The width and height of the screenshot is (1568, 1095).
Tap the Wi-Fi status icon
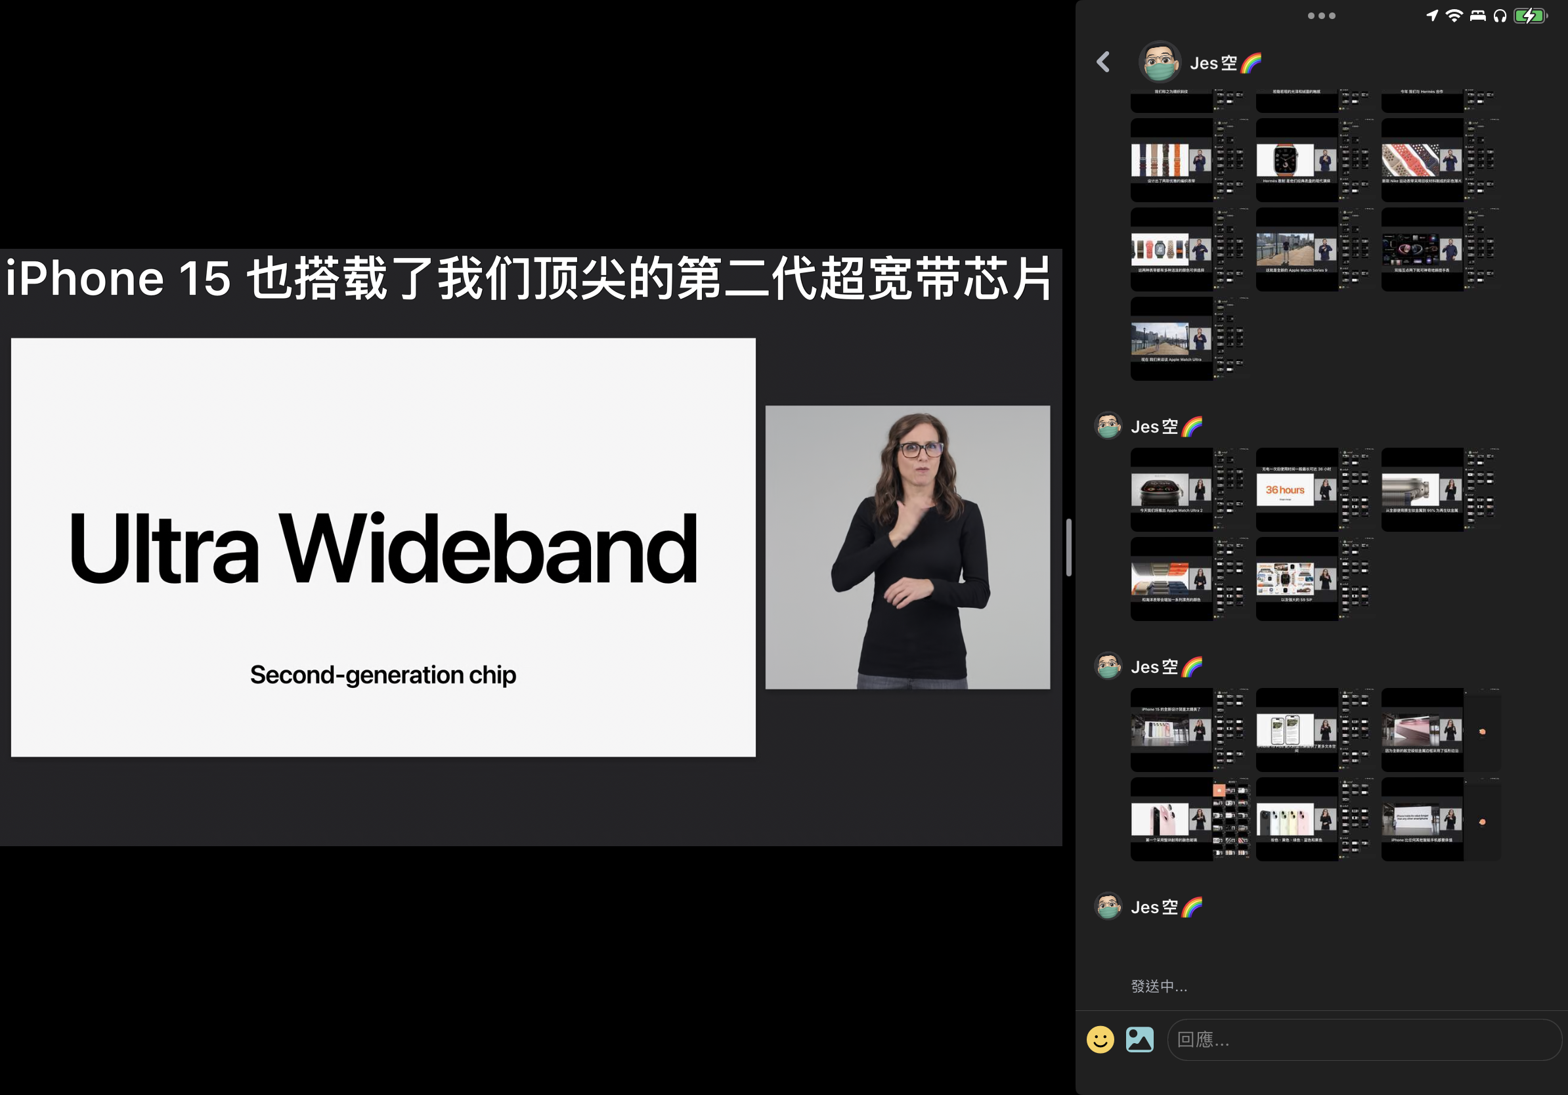coord(1454,16)
